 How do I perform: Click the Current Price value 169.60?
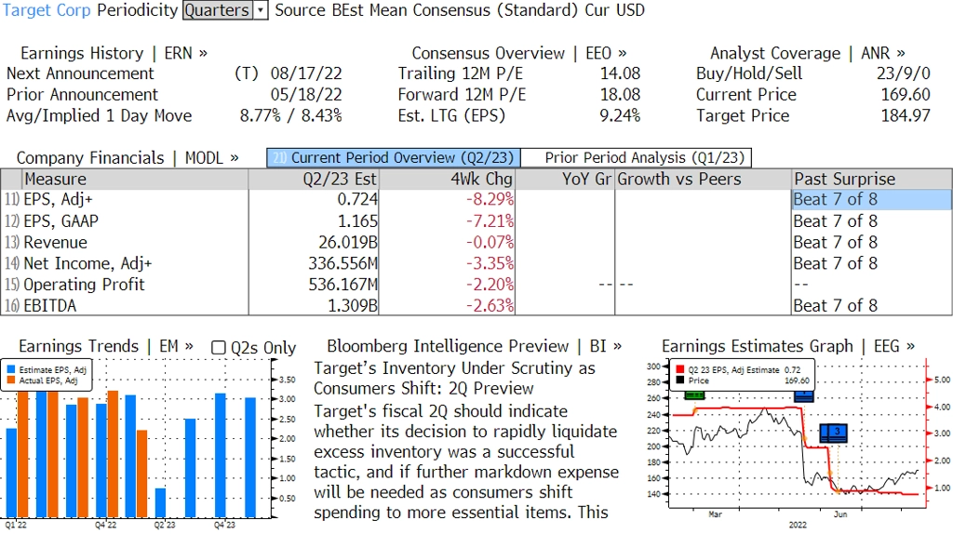coord(906,95)
